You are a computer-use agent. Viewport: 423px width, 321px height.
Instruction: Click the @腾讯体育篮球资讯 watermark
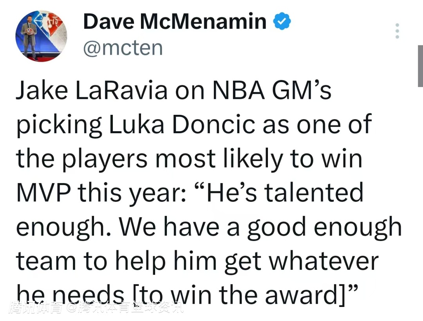[x=125, y=309]
